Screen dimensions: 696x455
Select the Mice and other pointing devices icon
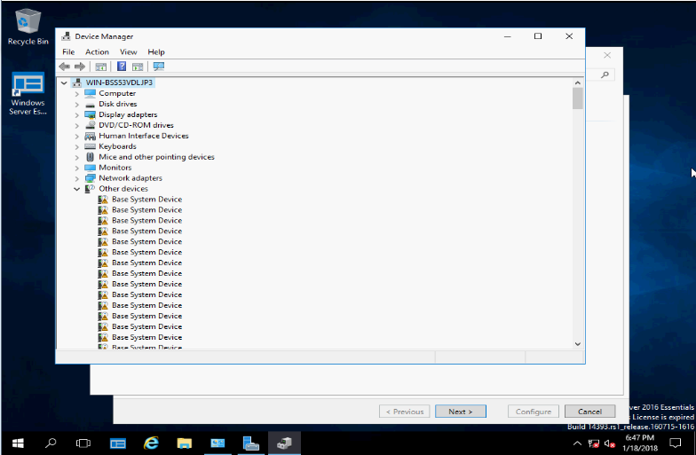91,157
